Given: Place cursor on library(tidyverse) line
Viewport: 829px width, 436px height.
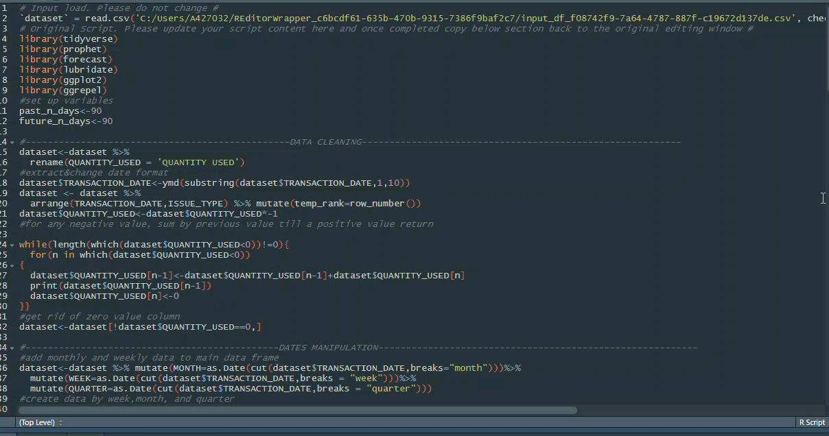Looking at the screenshot, I should [68, 39].
